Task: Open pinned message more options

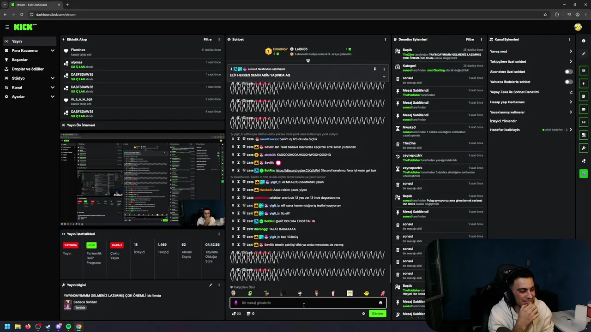Action: 384,69
